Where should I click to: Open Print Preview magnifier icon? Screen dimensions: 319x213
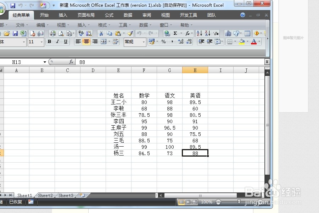point(61,33)
